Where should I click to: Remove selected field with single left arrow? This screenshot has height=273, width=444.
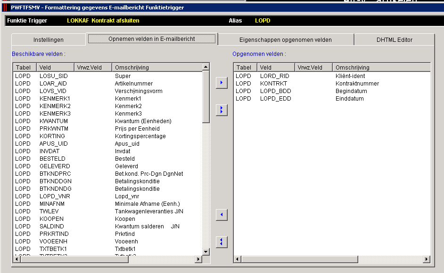(x=222, y=215)
